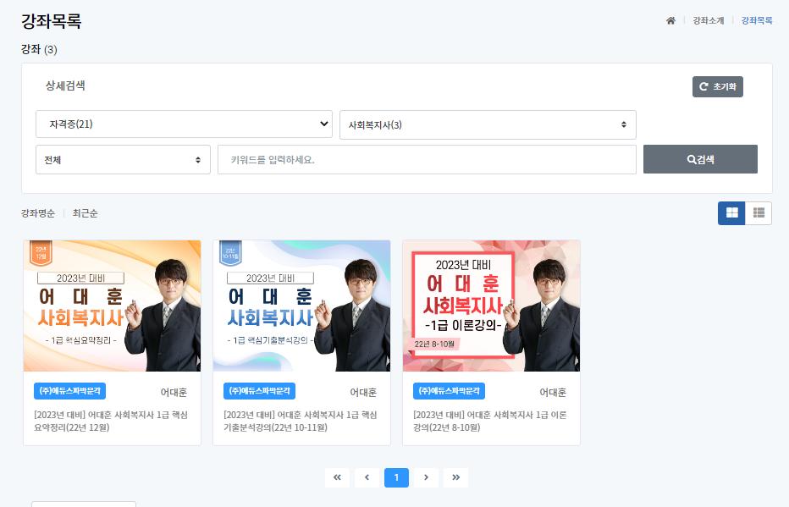This screenshot has height=507, width=789.
Task: Sort courses by 최근순
Action: [x=85, y=213]
